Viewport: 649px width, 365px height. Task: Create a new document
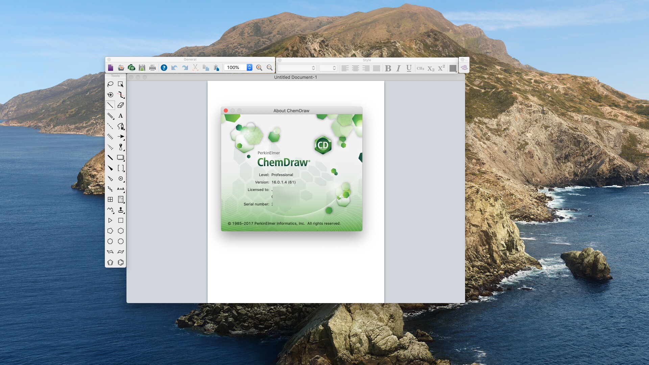[111, 68]
